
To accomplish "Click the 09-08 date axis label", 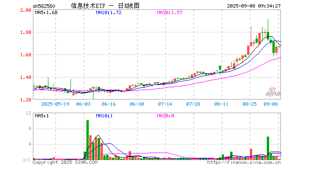I will click(x=271, y=104).
